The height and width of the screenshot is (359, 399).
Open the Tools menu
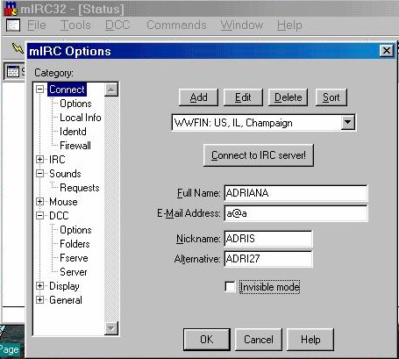pyautogui.click(x=75, y=25)
